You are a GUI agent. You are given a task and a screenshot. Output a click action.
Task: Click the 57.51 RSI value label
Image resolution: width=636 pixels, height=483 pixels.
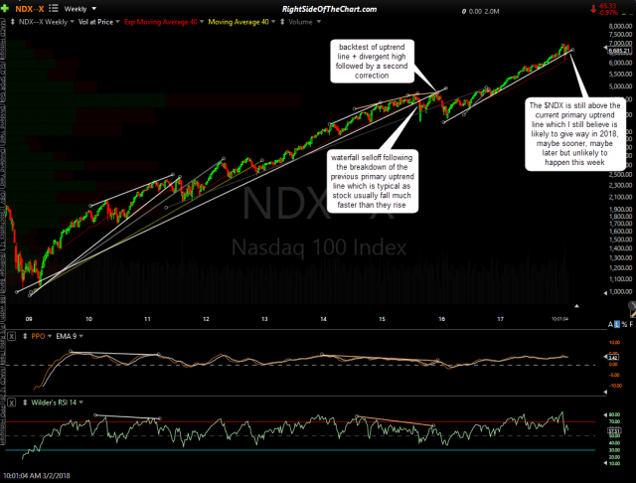point(614,431)
